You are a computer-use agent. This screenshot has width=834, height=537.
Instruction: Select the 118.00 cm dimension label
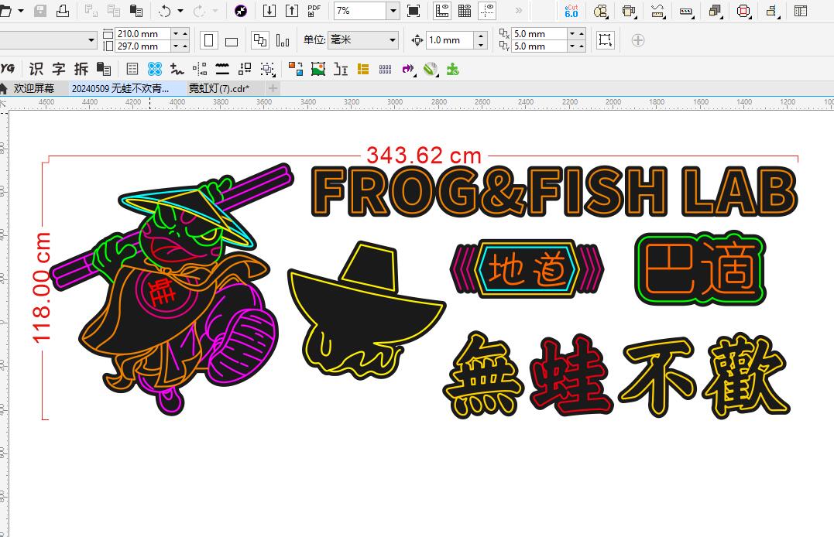pyautogui.click(x=42, y=288)
